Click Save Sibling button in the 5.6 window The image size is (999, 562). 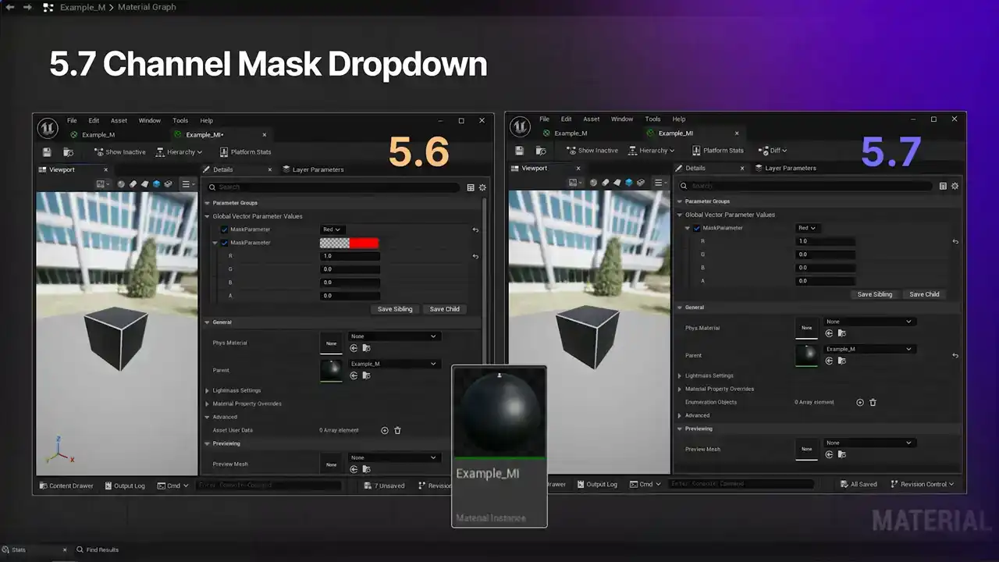pos(395,309)
